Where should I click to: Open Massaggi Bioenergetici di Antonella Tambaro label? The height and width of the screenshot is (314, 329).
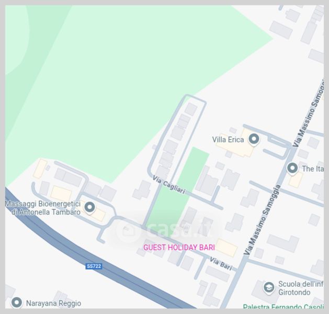(43, 208)
